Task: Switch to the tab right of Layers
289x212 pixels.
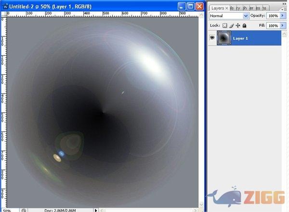Action: pos(232,8)
